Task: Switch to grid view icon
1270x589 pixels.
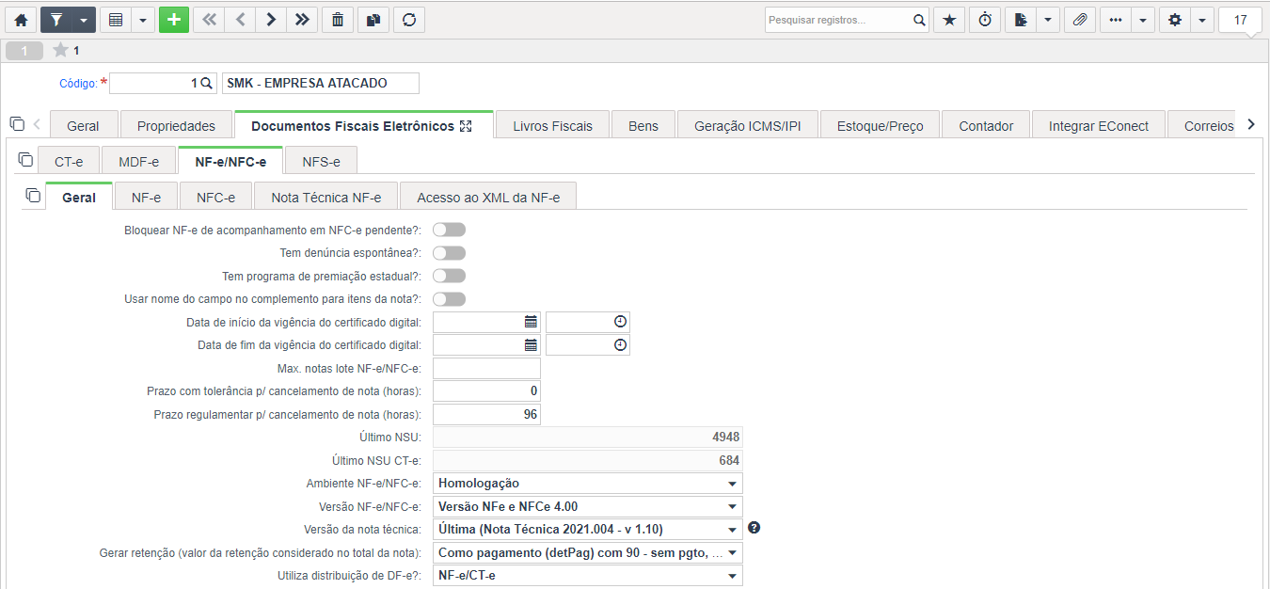Action: pos(115,20)
